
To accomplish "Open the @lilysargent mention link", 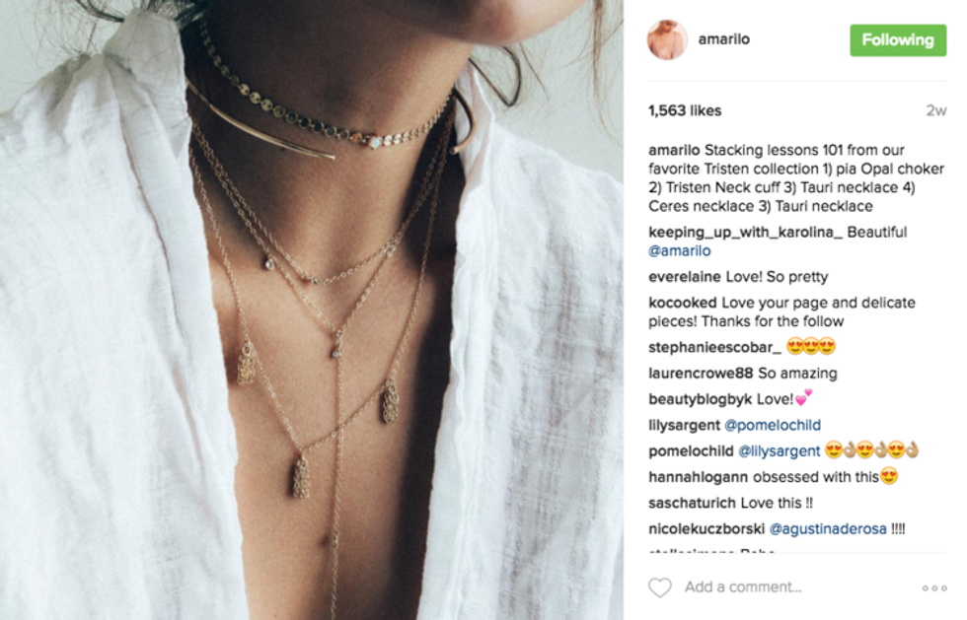I will [x=779, y=451].
